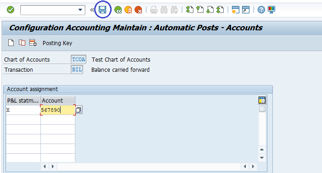
Task: Click the green Enter checkmark icon
Action: (x=11, y=10)
